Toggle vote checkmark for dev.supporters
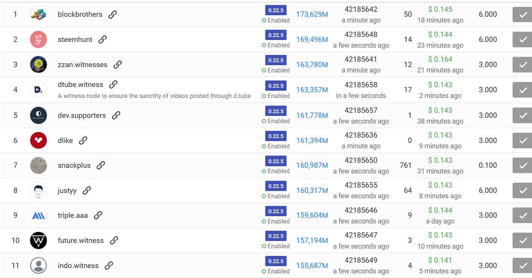Screen dimensions: 532x278 point(522,115)
